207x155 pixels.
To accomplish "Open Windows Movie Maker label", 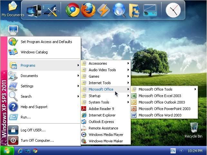I will [106, 141].
